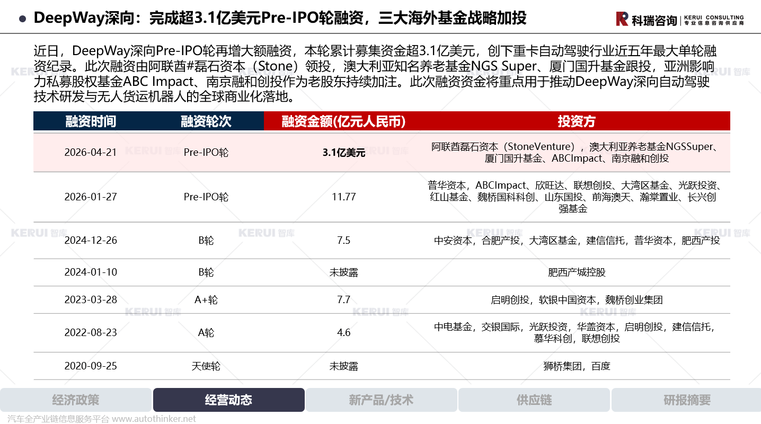Select the 2024-12-26 B轮 row date
Screen dimensions: 761x424
coord(91,241)
